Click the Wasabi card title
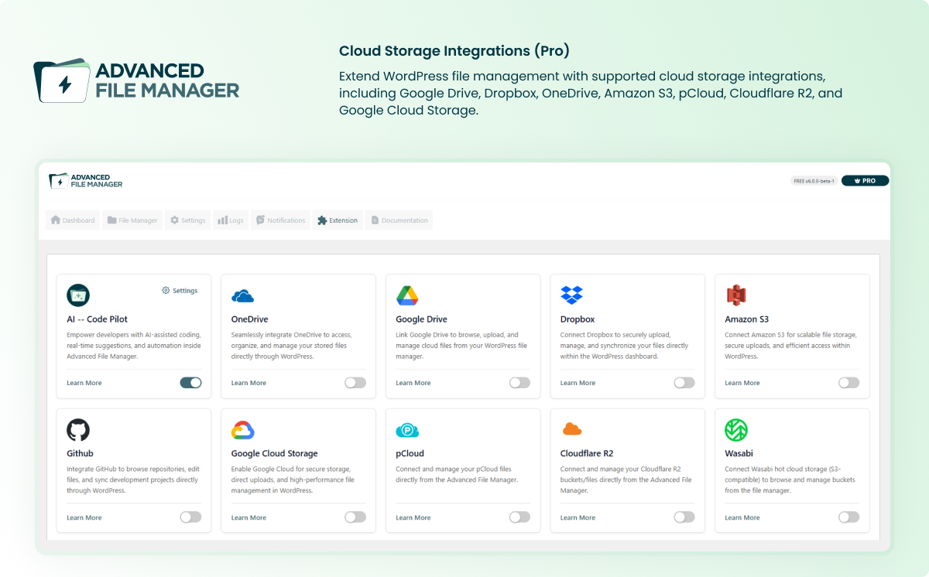This screenshot has width=929, height=577. pyautogui.click(x=739, y=453)
